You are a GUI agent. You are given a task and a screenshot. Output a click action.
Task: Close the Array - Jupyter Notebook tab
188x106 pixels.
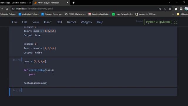68,3
